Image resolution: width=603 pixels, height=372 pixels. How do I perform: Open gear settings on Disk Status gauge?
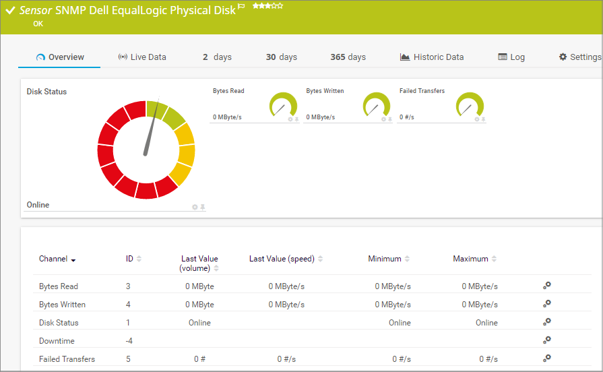point(195,207)
